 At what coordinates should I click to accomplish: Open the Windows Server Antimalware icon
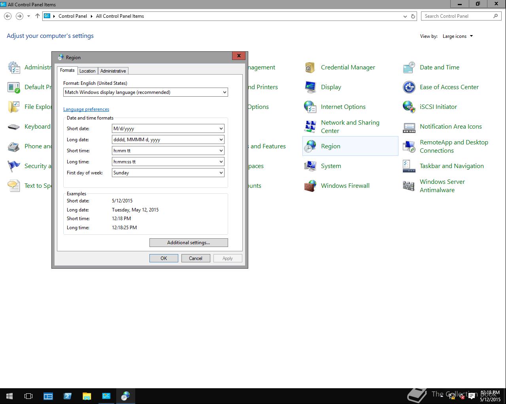coord(409,186)
